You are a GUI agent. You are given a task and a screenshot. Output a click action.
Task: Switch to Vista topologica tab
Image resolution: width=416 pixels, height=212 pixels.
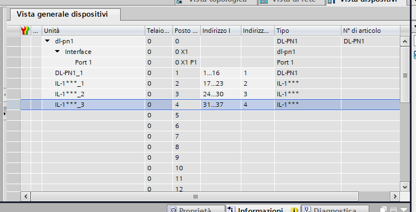(216, 2)
